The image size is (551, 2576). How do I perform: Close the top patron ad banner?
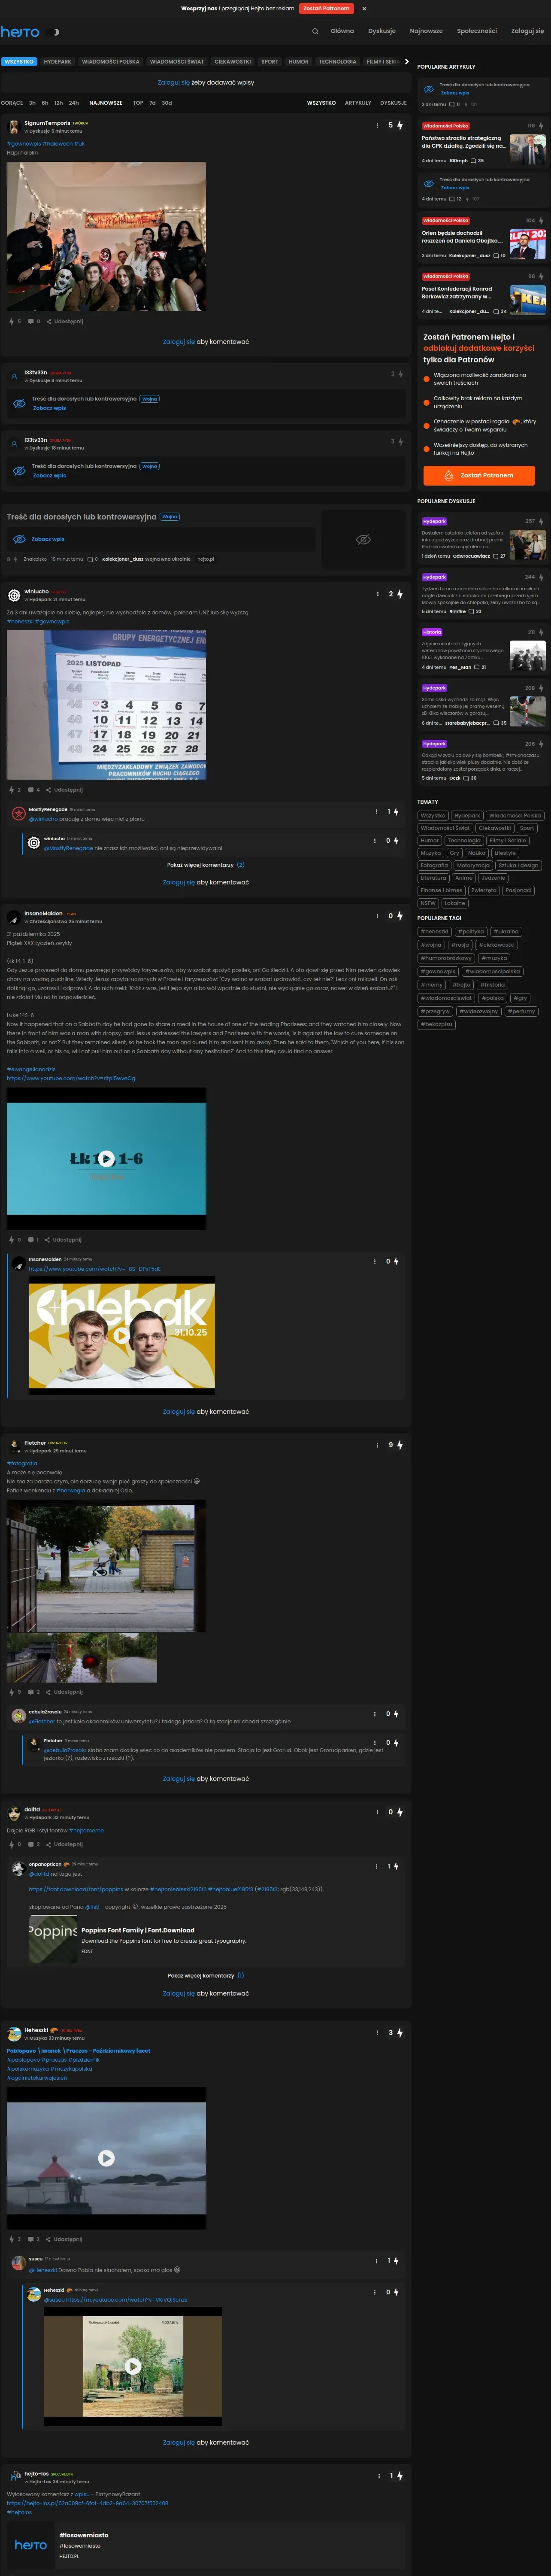pyautogui.click(x=364, y=8)
